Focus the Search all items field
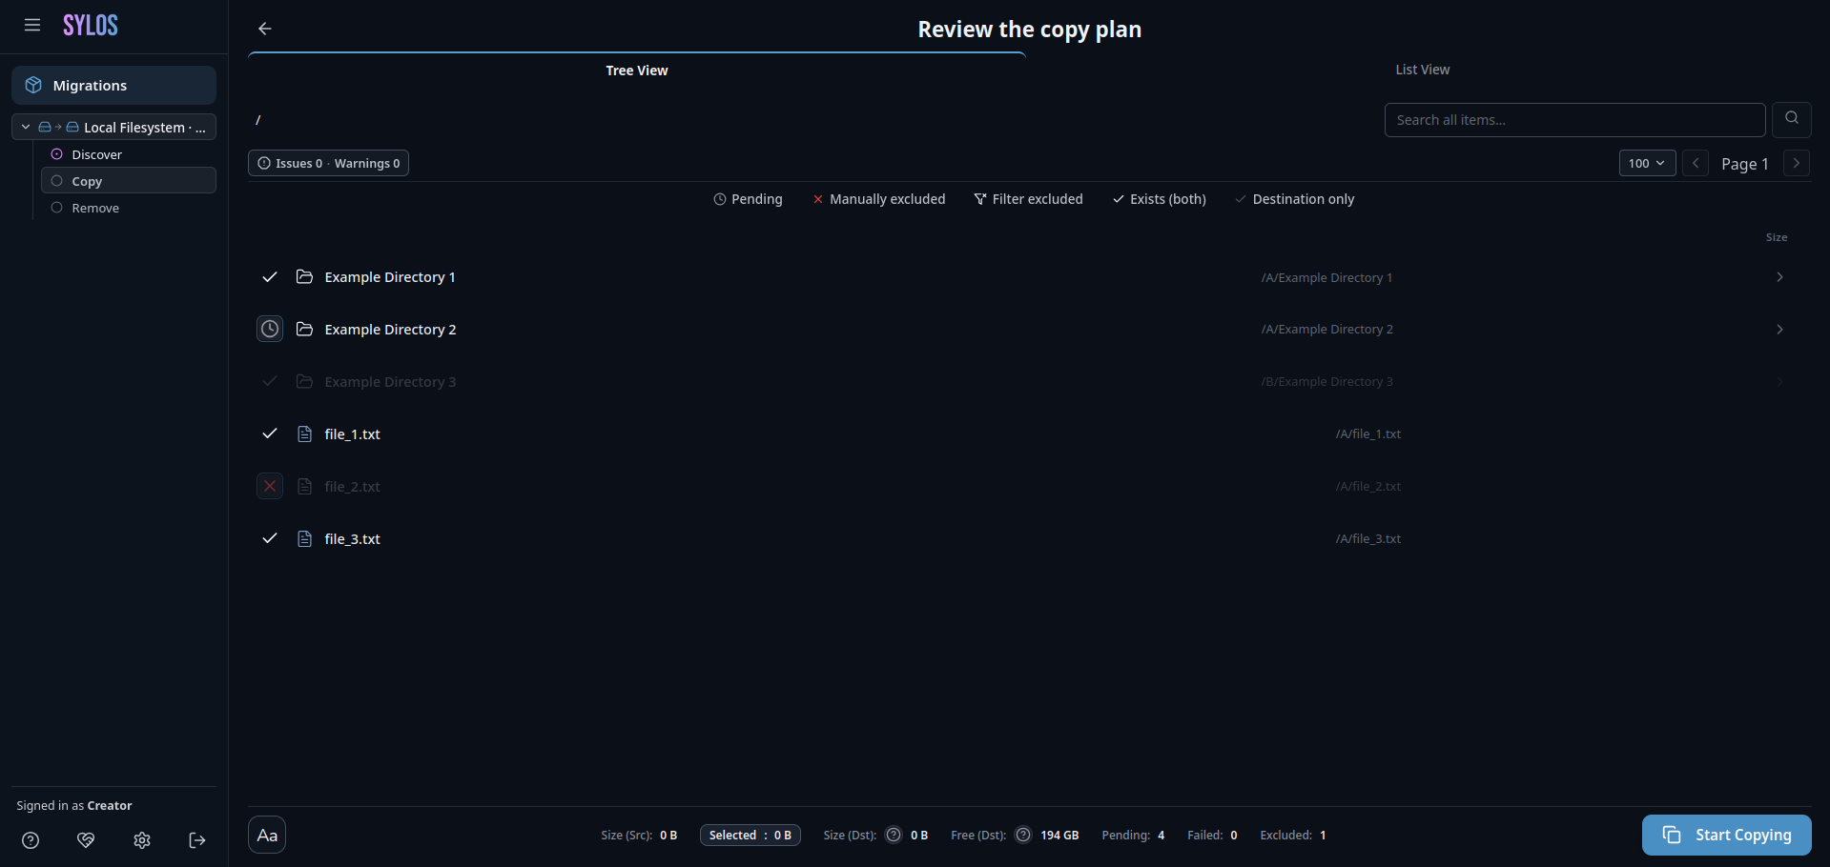This screenshot has height=867, width=1830. [x=1574, y=120]
